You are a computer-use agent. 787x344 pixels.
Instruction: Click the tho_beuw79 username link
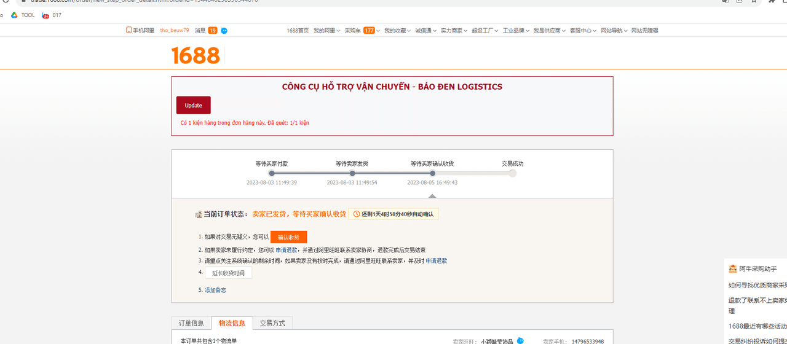point(175,31)
